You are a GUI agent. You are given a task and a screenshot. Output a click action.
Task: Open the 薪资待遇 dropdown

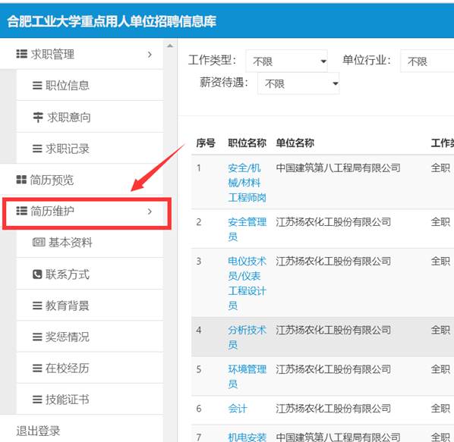tap(298, 83)
